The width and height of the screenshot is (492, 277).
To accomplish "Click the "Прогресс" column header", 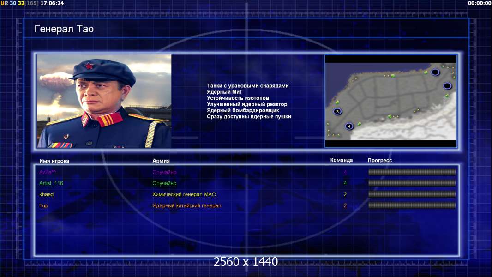I will [x=380, y=160].
